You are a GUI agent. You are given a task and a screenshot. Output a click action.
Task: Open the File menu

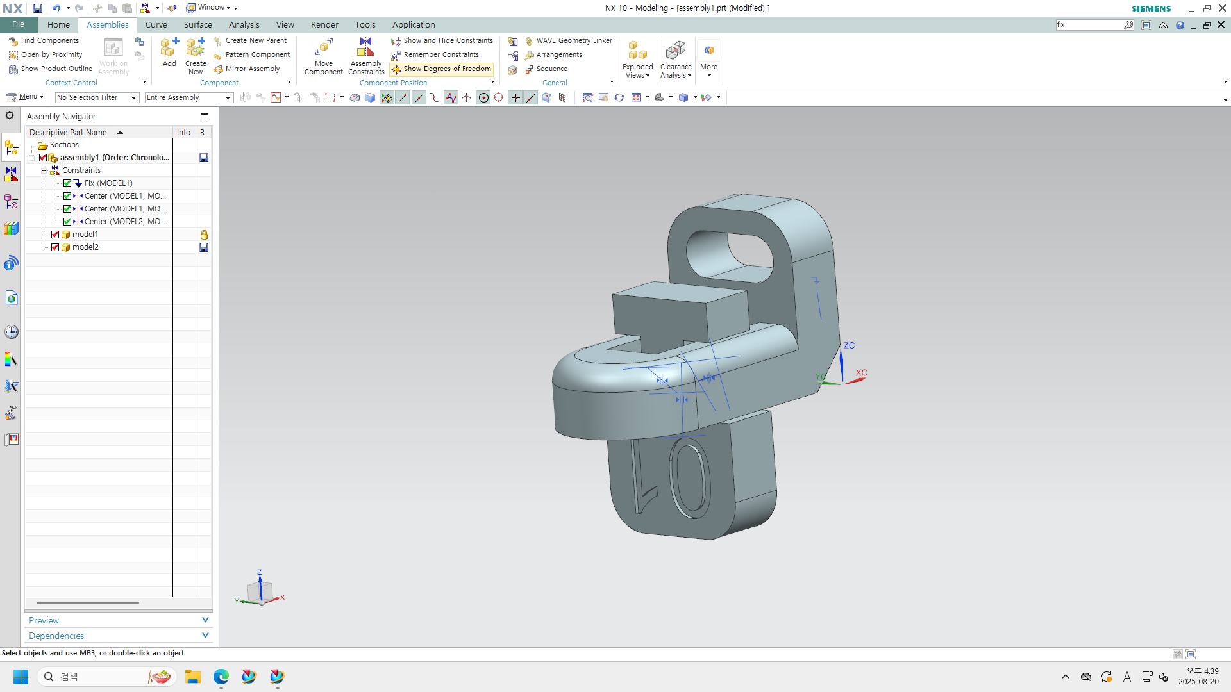pyautogui.click(x=18, y=24)
